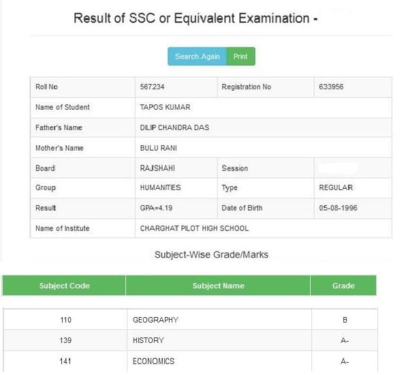Viewport: 417px width, 375px height.
Task: Click the RAJSHAHI board value
Action: (158, 168)
